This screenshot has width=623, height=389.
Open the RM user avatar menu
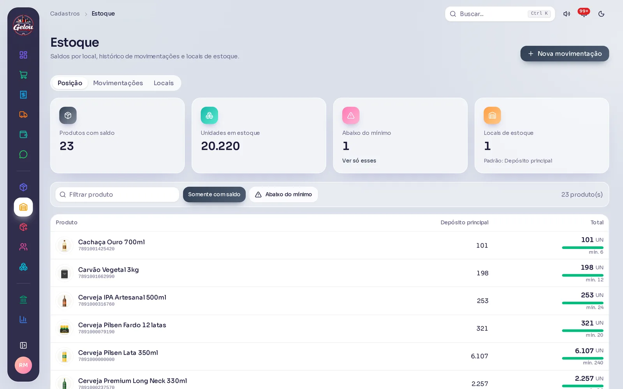click(23, 365)
